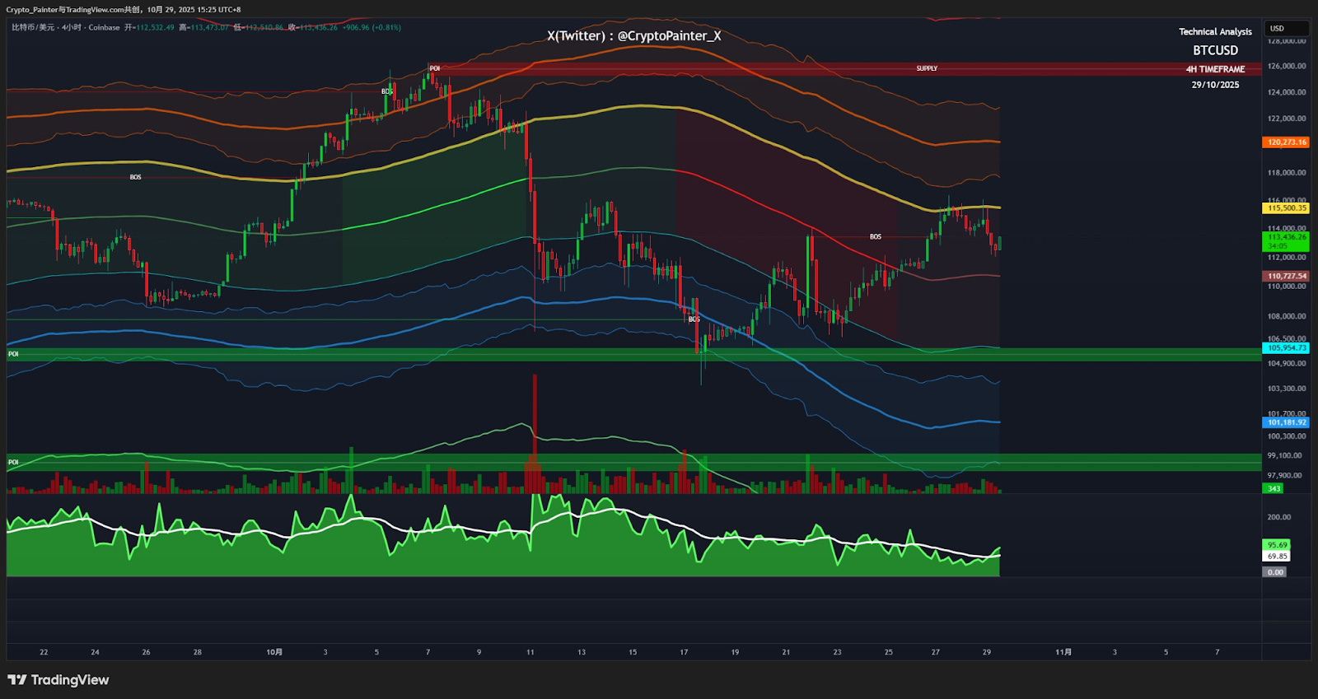1318x699 pixels.
Task: Select the 110,727.54 price label
Action: (1287, 277)
